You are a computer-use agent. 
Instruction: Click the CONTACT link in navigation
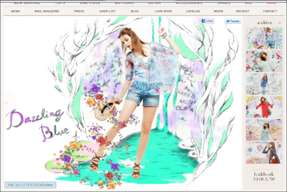[270, 11]
